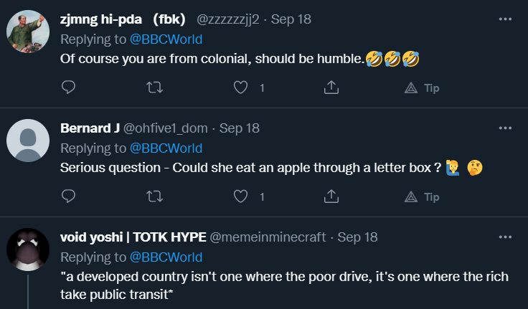Open void yoshi's profile avatar
The image size is (528, 309).
point(28,249)
